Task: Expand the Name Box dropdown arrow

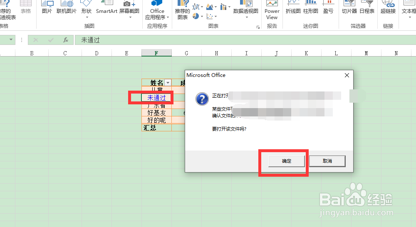Action: click(x=11, y=40)
